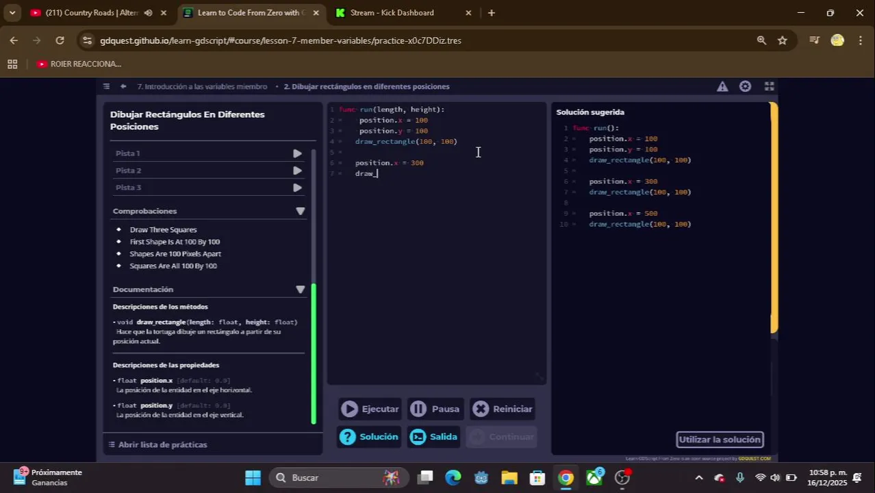Image resolution: width=875 pixels, height=493 pixels.
Task: Open the volume control in the system tray
Action: (775, 477)
